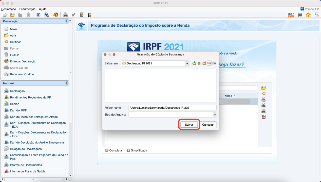
Task: Create new folder in save dialog
Action: click(204, 63)
